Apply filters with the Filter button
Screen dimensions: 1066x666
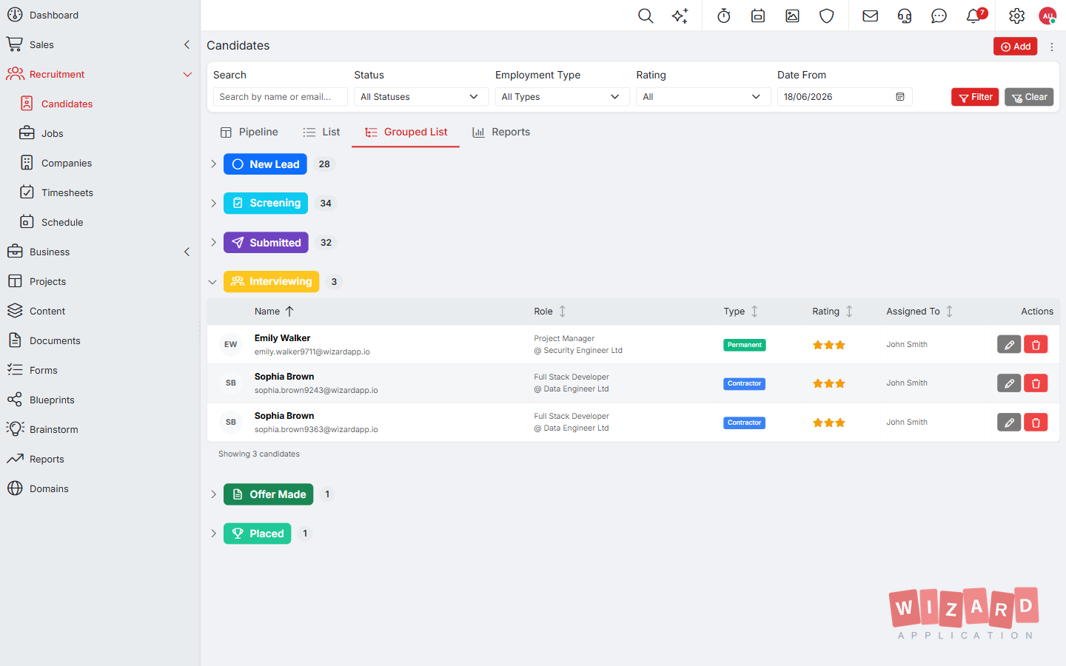975,97
